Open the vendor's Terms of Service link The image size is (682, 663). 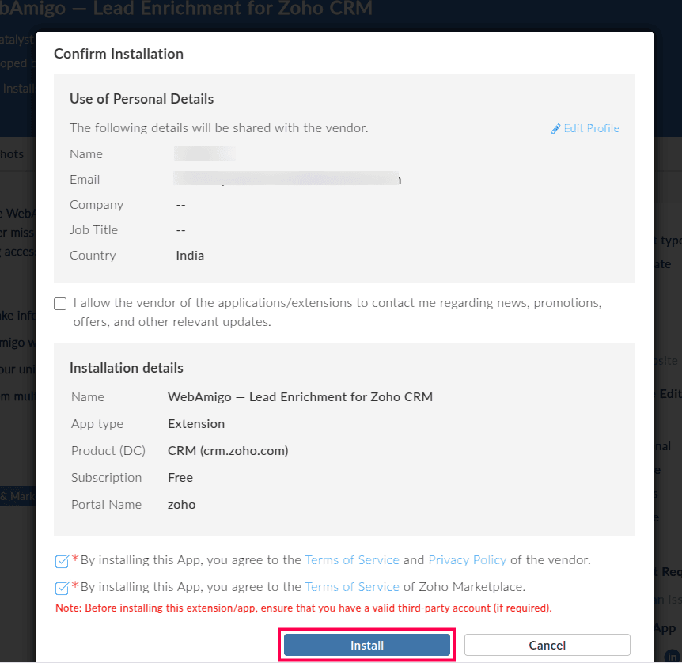tap(352, 560)
